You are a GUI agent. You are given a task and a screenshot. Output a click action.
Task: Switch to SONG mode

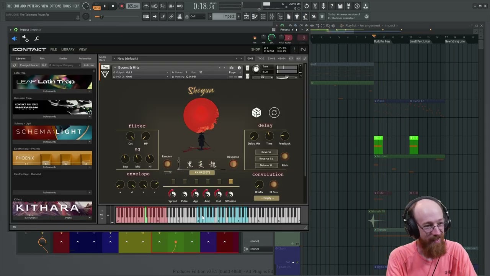[x=96, y=8]
